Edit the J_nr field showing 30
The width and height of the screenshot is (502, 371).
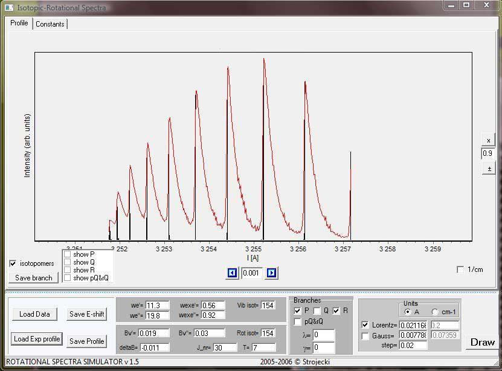pos(225,347)
